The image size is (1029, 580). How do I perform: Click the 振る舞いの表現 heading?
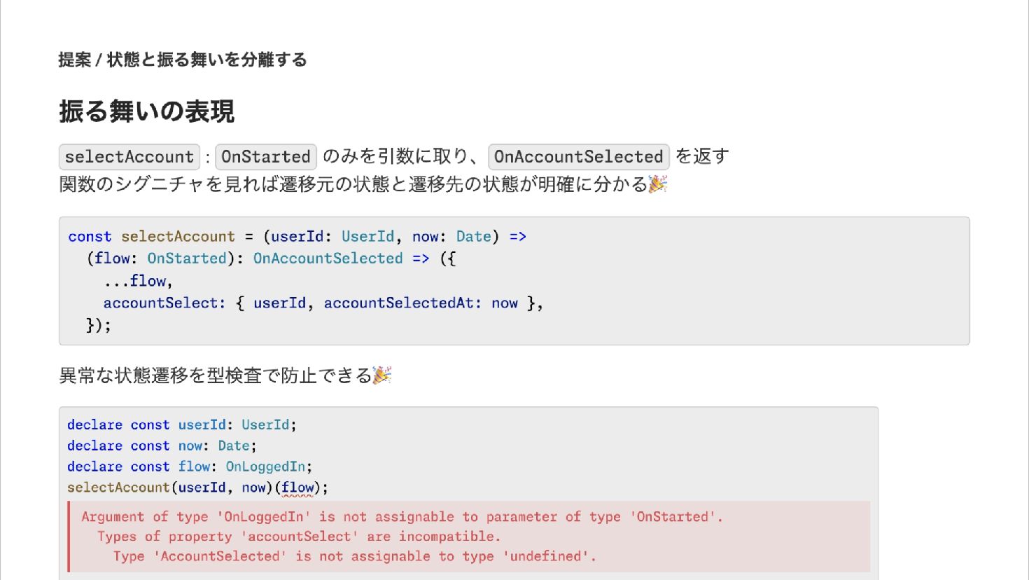pyautogui.click(x=147, y=111)
